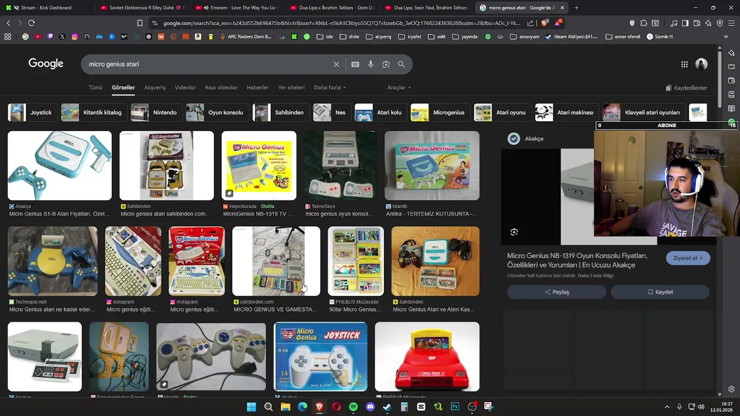Open File Explorer from the taskbar
The height and width of the screenshot is (416, 740).
click(286, 407)
